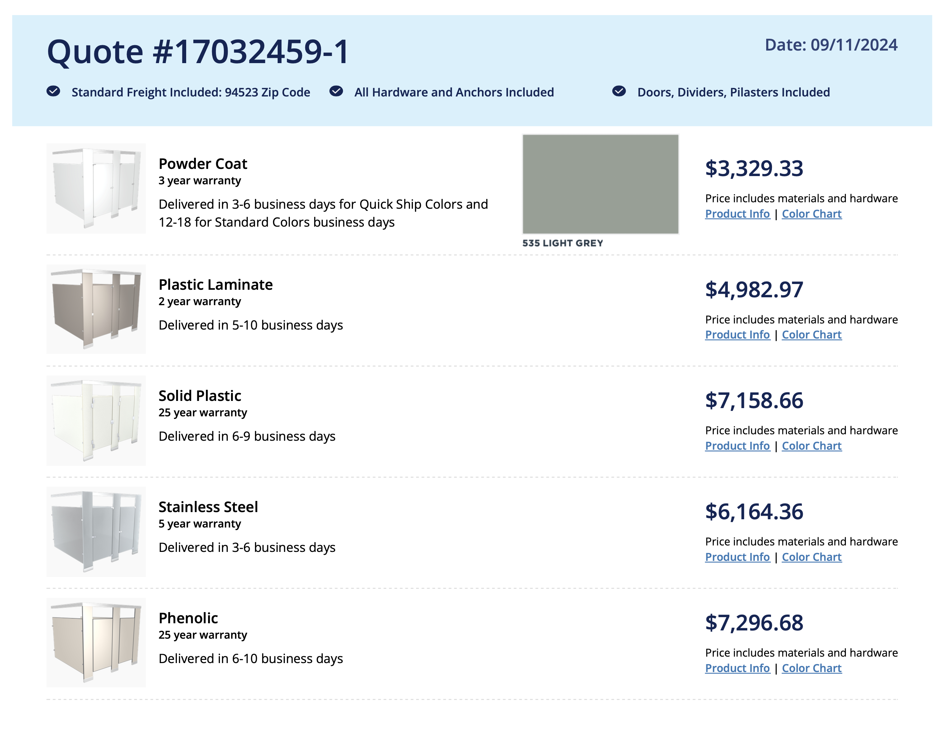Open the Powder Coat partition thumbnail
The image size is (947, 733).
tap(96, 188)
